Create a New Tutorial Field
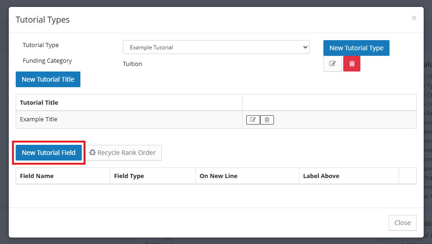 49,153
